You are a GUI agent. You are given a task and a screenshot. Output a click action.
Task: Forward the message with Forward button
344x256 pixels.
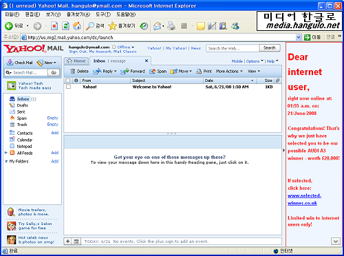(x=133, y=72)
